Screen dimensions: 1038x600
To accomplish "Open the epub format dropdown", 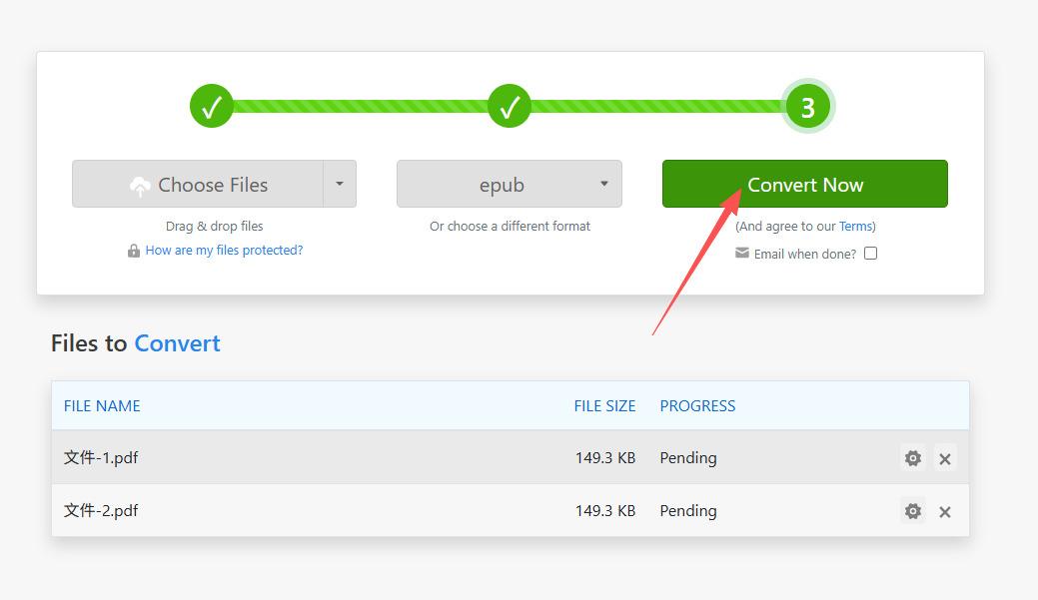I will (x=510, y=184).
